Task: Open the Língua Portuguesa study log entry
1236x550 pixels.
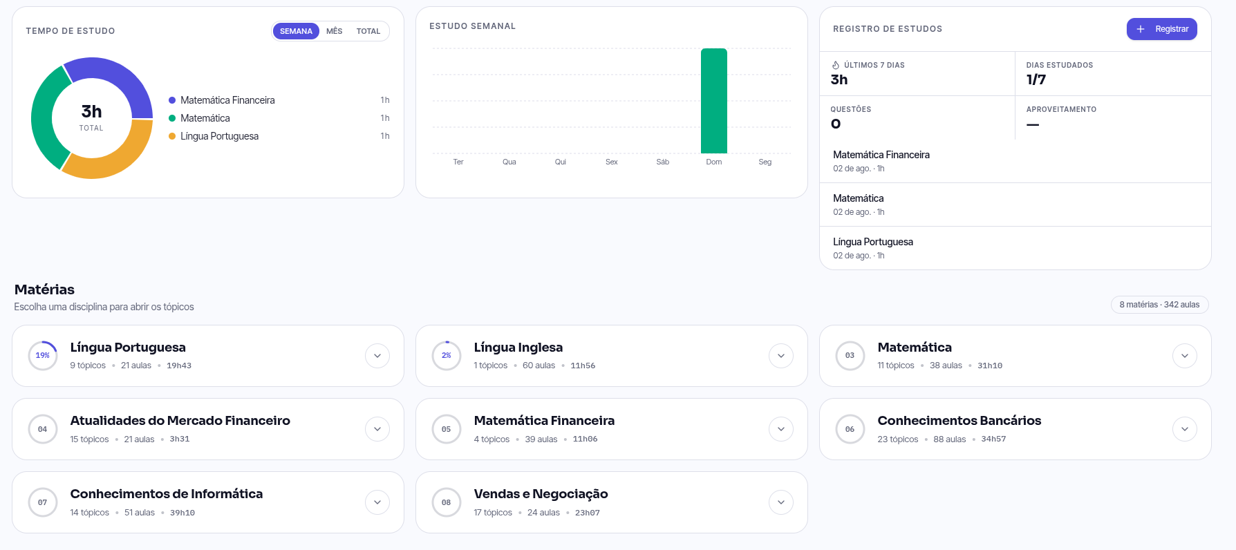Action: click(x=1015, y=248)
